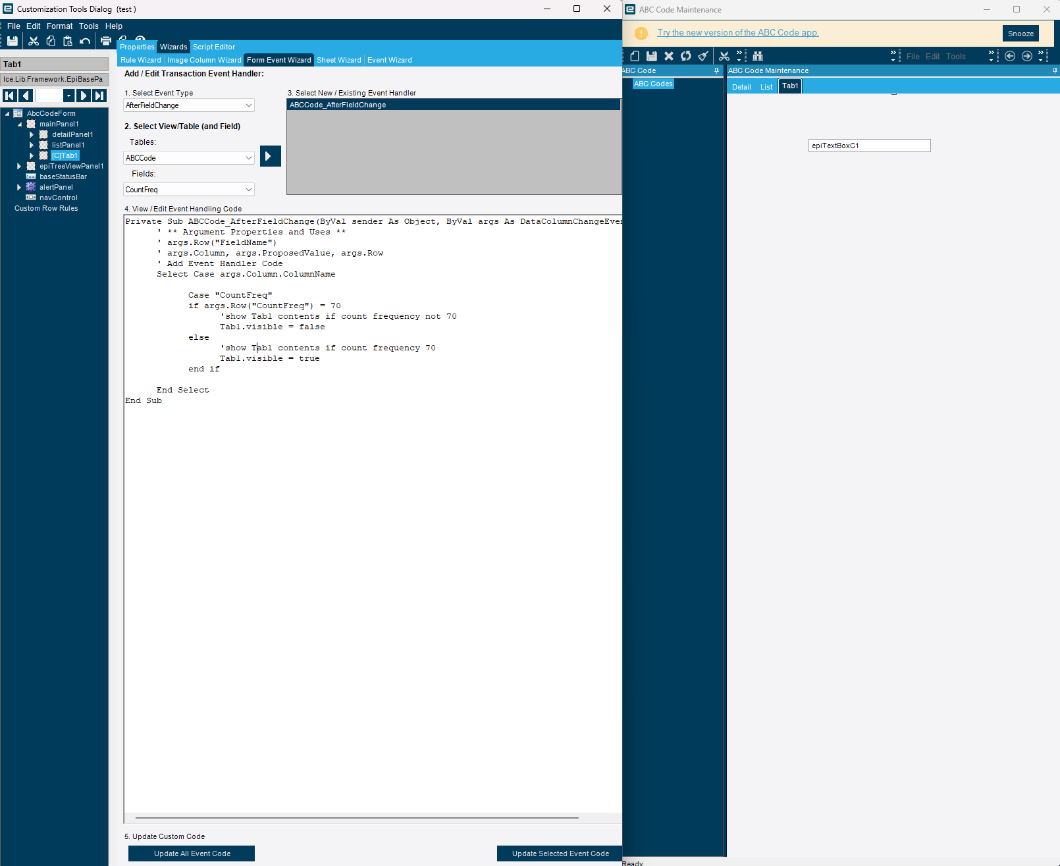Click the Undo arrow icon

click(85, 41)
